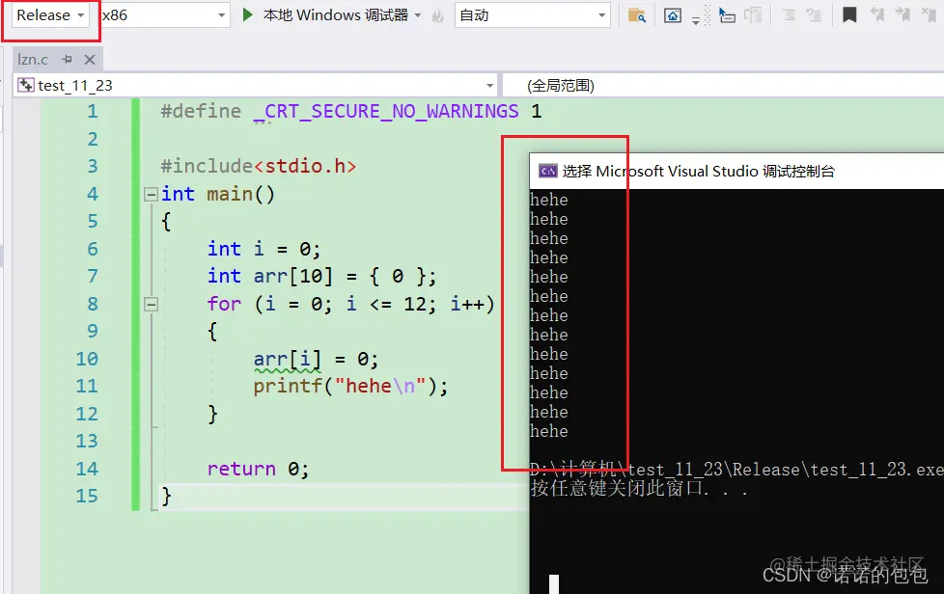Select the lzn.c file tab
Viewport: 944px width, 594px height.
tap(33, 60)
